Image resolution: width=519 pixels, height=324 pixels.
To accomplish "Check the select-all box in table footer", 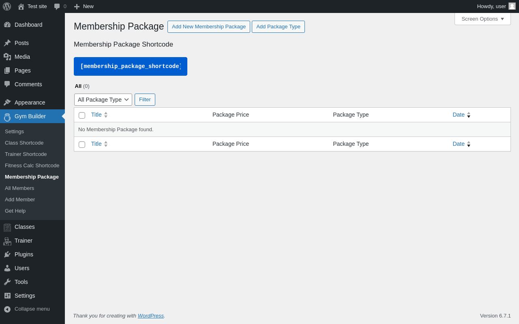I will (82, 145).
